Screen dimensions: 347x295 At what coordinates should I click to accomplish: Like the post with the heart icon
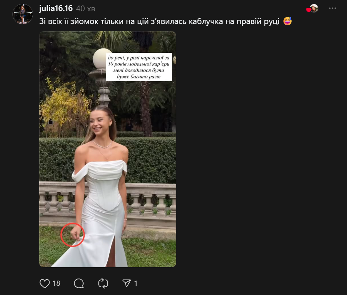tap(44, 283)
